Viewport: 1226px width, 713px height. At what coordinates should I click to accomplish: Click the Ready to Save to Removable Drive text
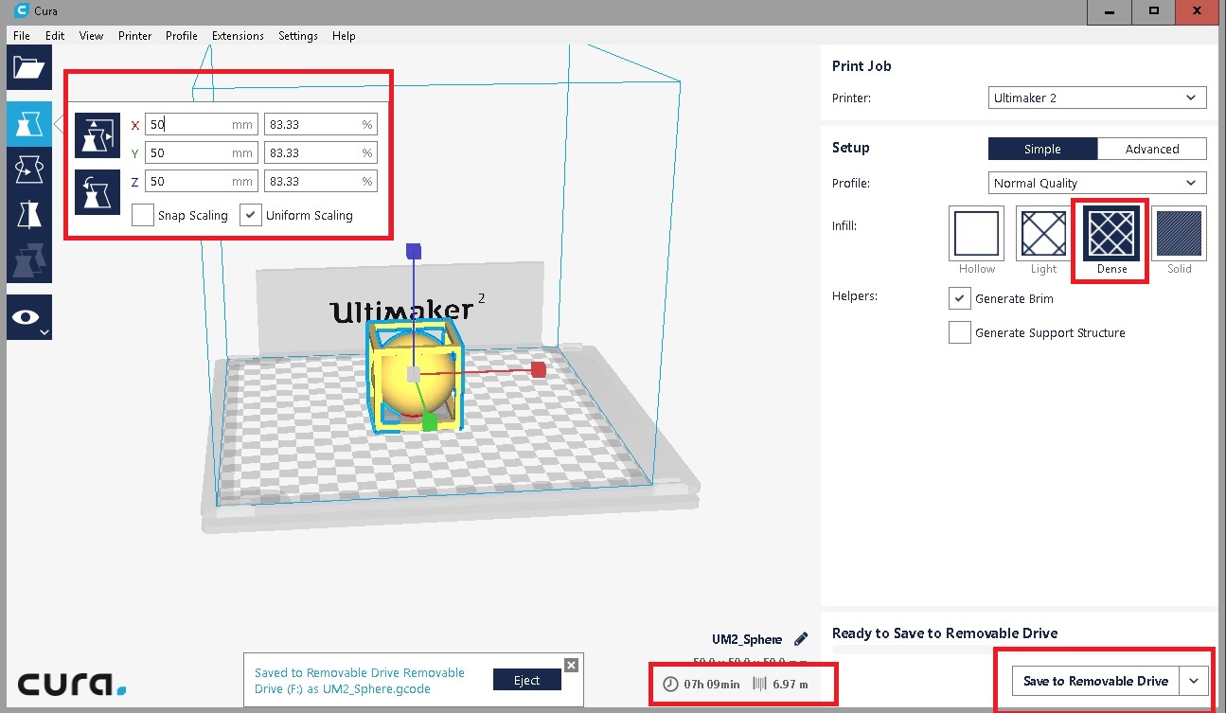(945, 633)
